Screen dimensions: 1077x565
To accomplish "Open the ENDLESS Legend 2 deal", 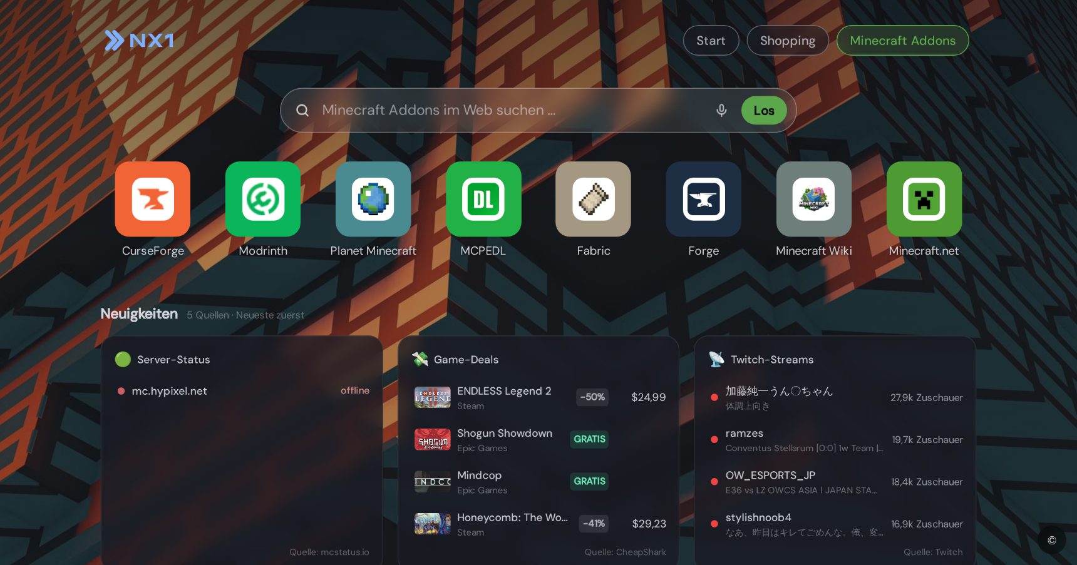I will pyautogui.click(x=538, y=397).
